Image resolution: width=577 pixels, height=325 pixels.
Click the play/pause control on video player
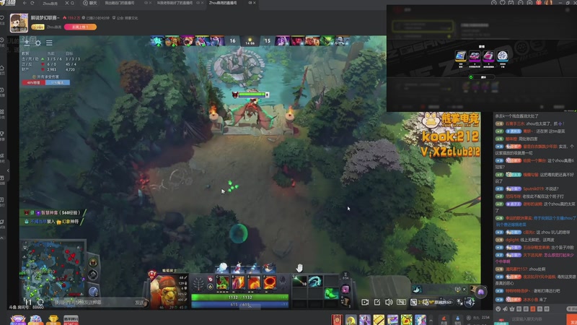(28, 302)
